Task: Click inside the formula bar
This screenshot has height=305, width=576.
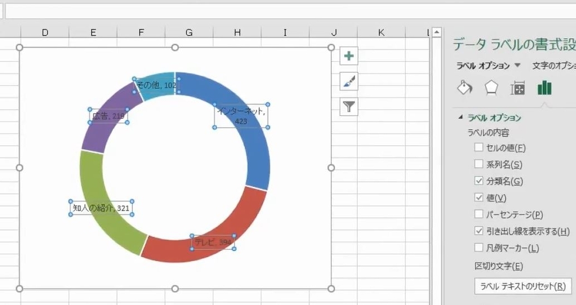Action: [290, 11]
